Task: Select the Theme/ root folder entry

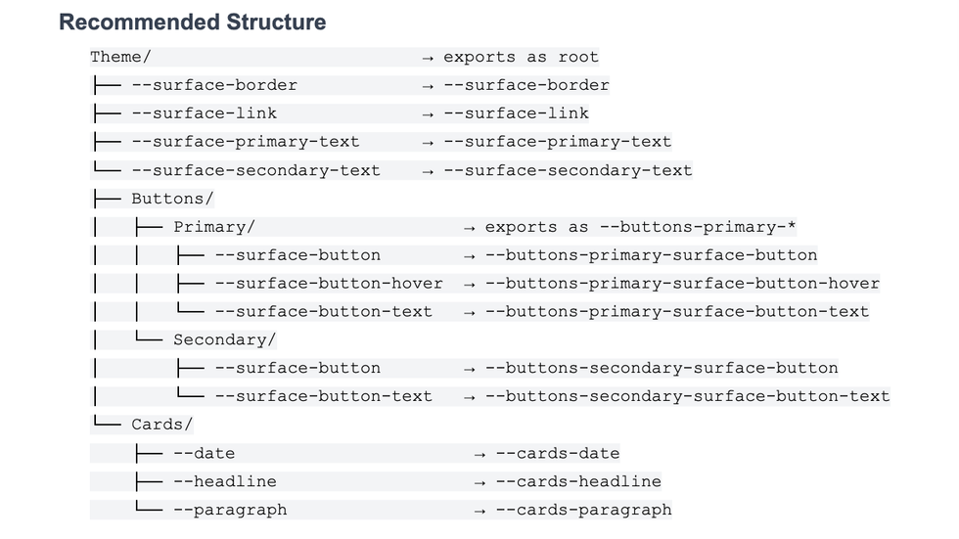Action: pos(120,57)
